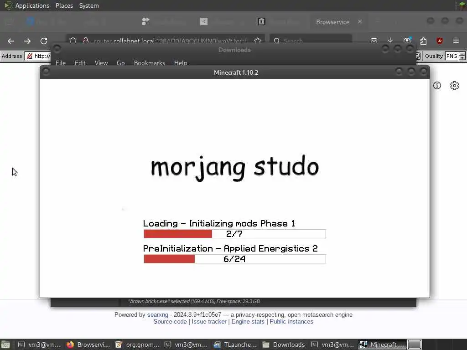Click the morjang studo splash logo
The image size is (467, 350).
(235, 168)
